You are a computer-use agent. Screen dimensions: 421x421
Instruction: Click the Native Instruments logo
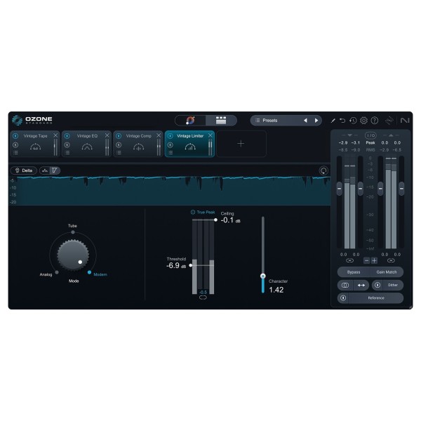[405, 120]
